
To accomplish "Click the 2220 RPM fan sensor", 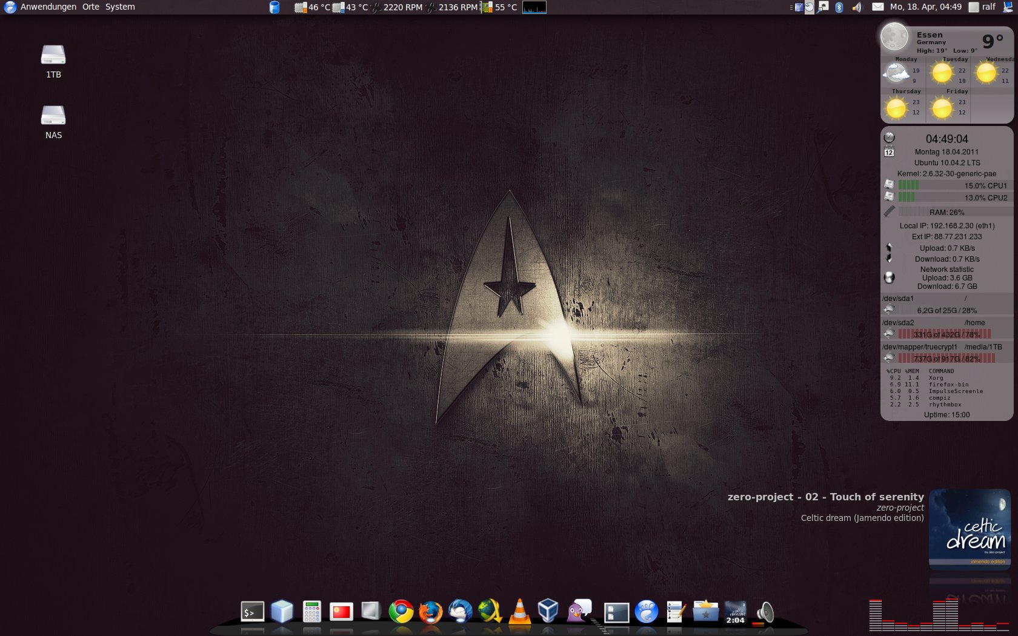I will pyautogui.click(x=397, y=7).
